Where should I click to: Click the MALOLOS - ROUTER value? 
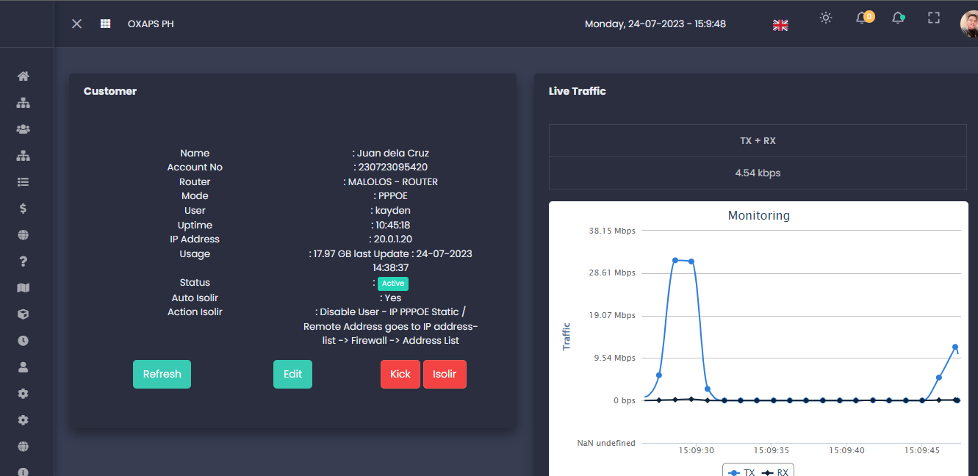pyautogui.click(x=393, y=181)
